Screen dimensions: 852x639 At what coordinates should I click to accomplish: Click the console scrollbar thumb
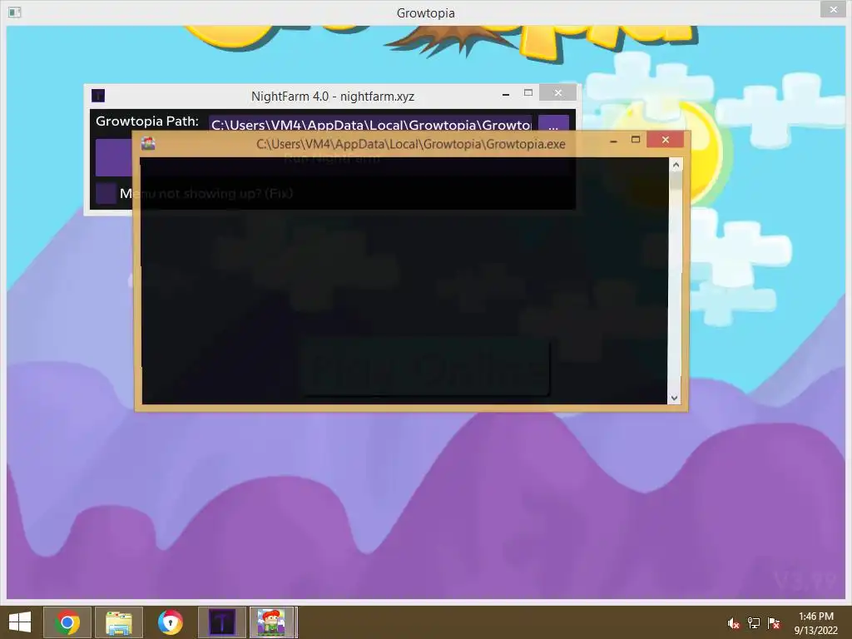click(676, 181)
